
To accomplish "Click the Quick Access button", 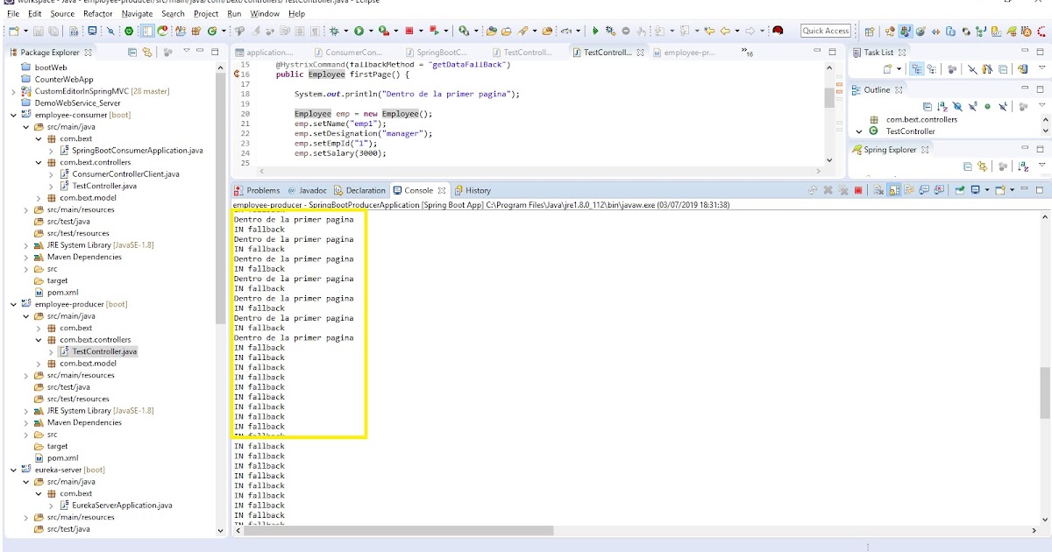I will pos(825,31).
